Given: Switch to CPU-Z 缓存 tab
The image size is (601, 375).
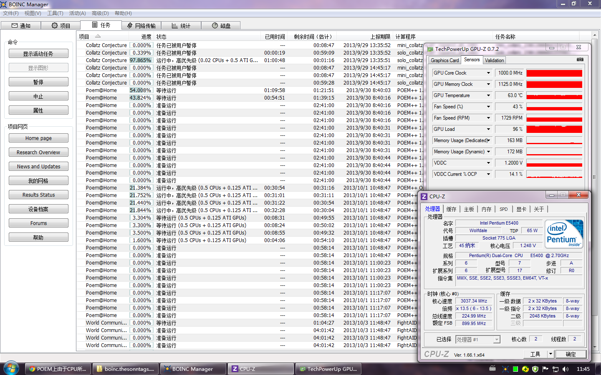Looking at the screenshot, I should pos(451,209).
